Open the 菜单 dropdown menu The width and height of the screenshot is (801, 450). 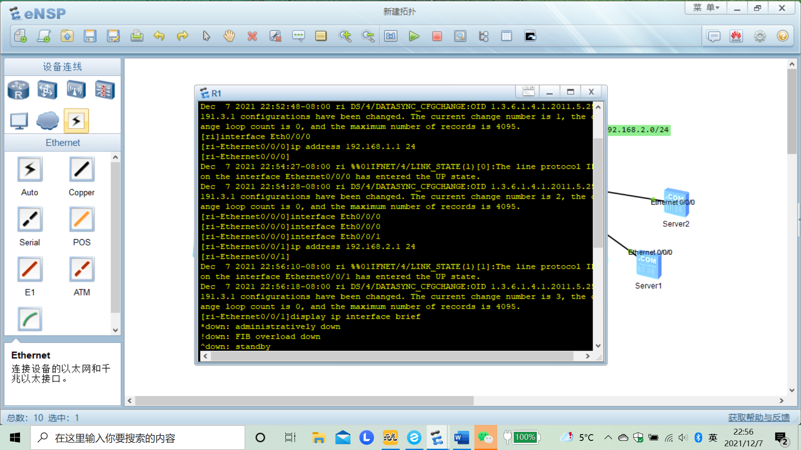click(x=706, y=7)
